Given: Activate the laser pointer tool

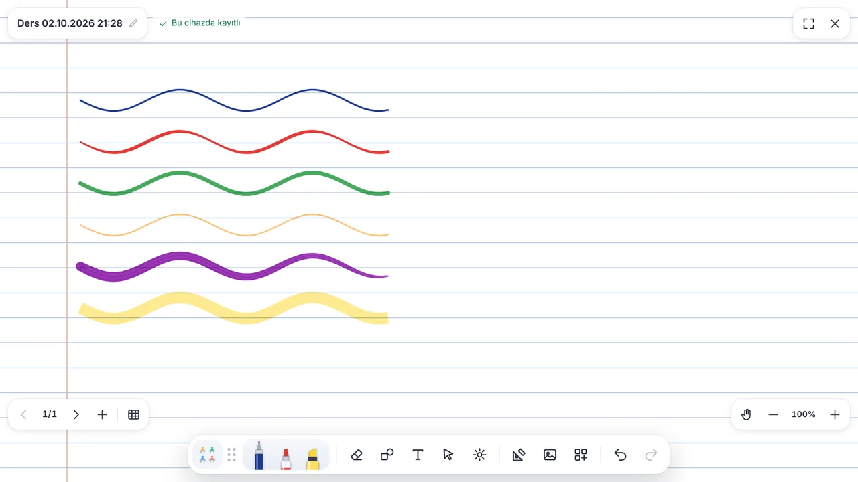Looking at the screenshot, I should click(x=479, y=455).
